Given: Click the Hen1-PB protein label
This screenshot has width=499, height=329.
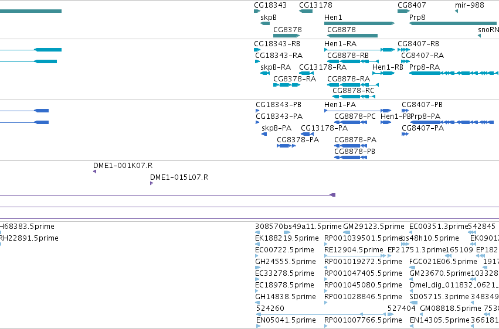Looking at the screenshot, I should [395, 116].
